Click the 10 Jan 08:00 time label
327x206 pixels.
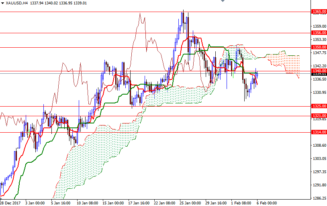[87, 203]
